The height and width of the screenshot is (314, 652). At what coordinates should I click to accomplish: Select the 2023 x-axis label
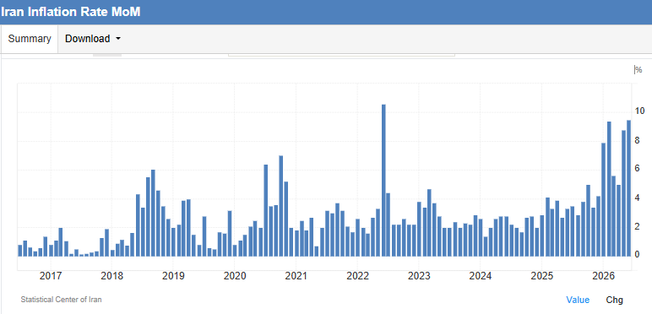click(419, 276)
